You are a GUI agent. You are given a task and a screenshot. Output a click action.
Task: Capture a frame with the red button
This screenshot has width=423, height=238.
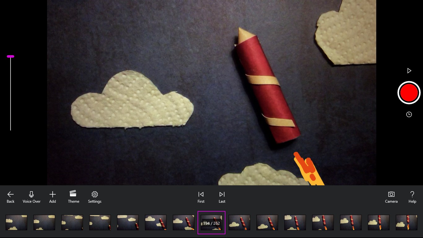coord(409,93)
